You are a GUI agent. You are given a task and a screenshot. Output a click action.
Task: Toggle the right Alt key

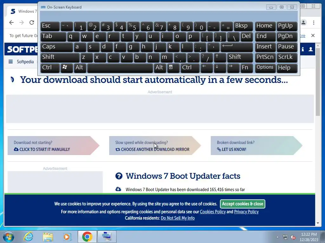pos(160,68)
